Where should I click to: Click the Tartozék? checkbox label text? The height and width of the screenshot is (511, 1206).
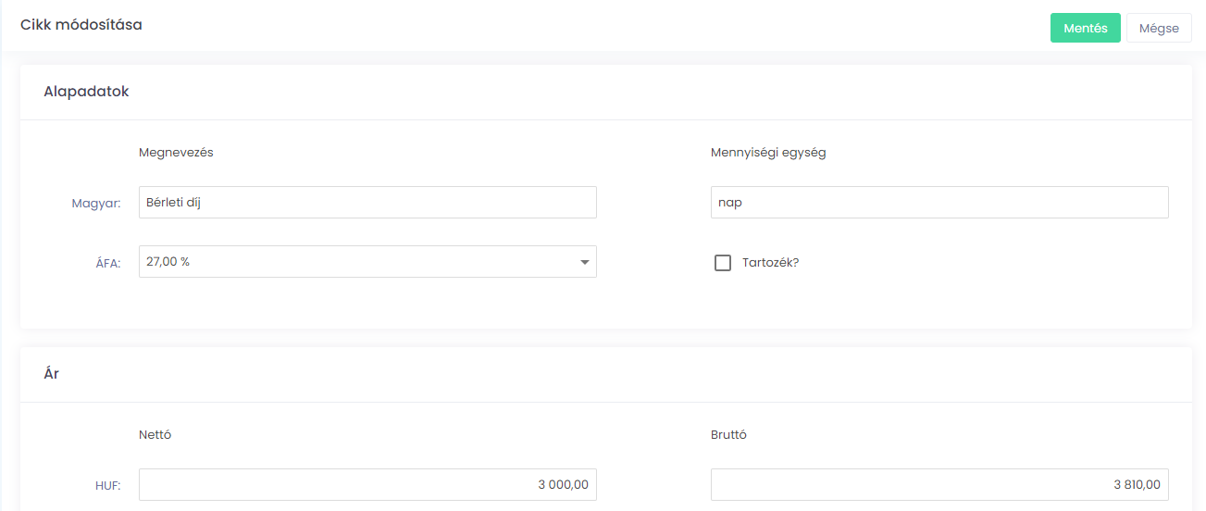pos(770,263)
